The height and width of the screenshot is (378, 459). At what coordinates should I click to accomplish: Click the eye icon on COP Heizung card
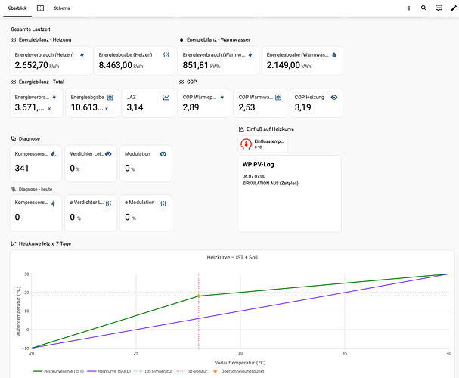coord(334,97)
